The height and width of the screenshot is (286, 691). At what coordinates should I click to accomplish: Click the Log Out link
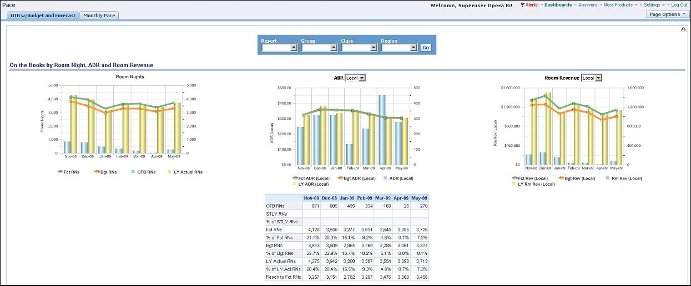click(679, 5)
